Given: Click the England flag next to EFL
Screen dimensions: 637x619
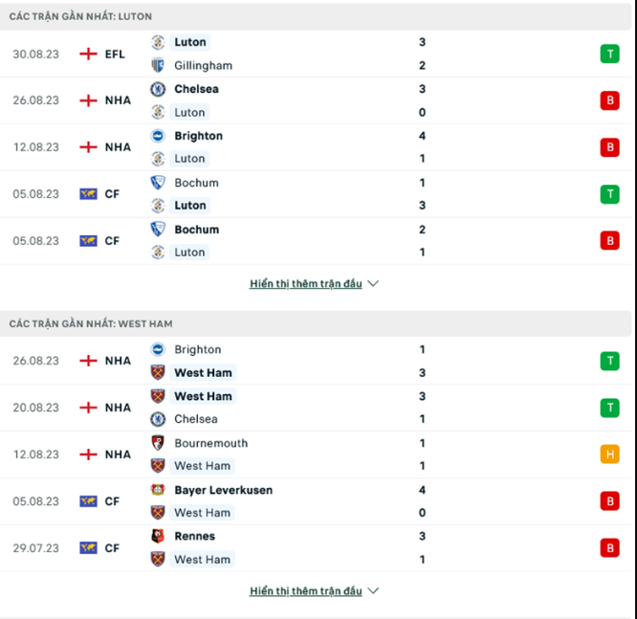Looking at the screenshot, I should (89, 54).
